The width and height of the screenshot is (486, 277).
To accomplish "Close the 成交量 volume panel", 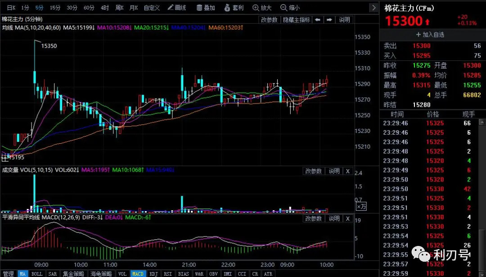I will click(x=347, y=171).
